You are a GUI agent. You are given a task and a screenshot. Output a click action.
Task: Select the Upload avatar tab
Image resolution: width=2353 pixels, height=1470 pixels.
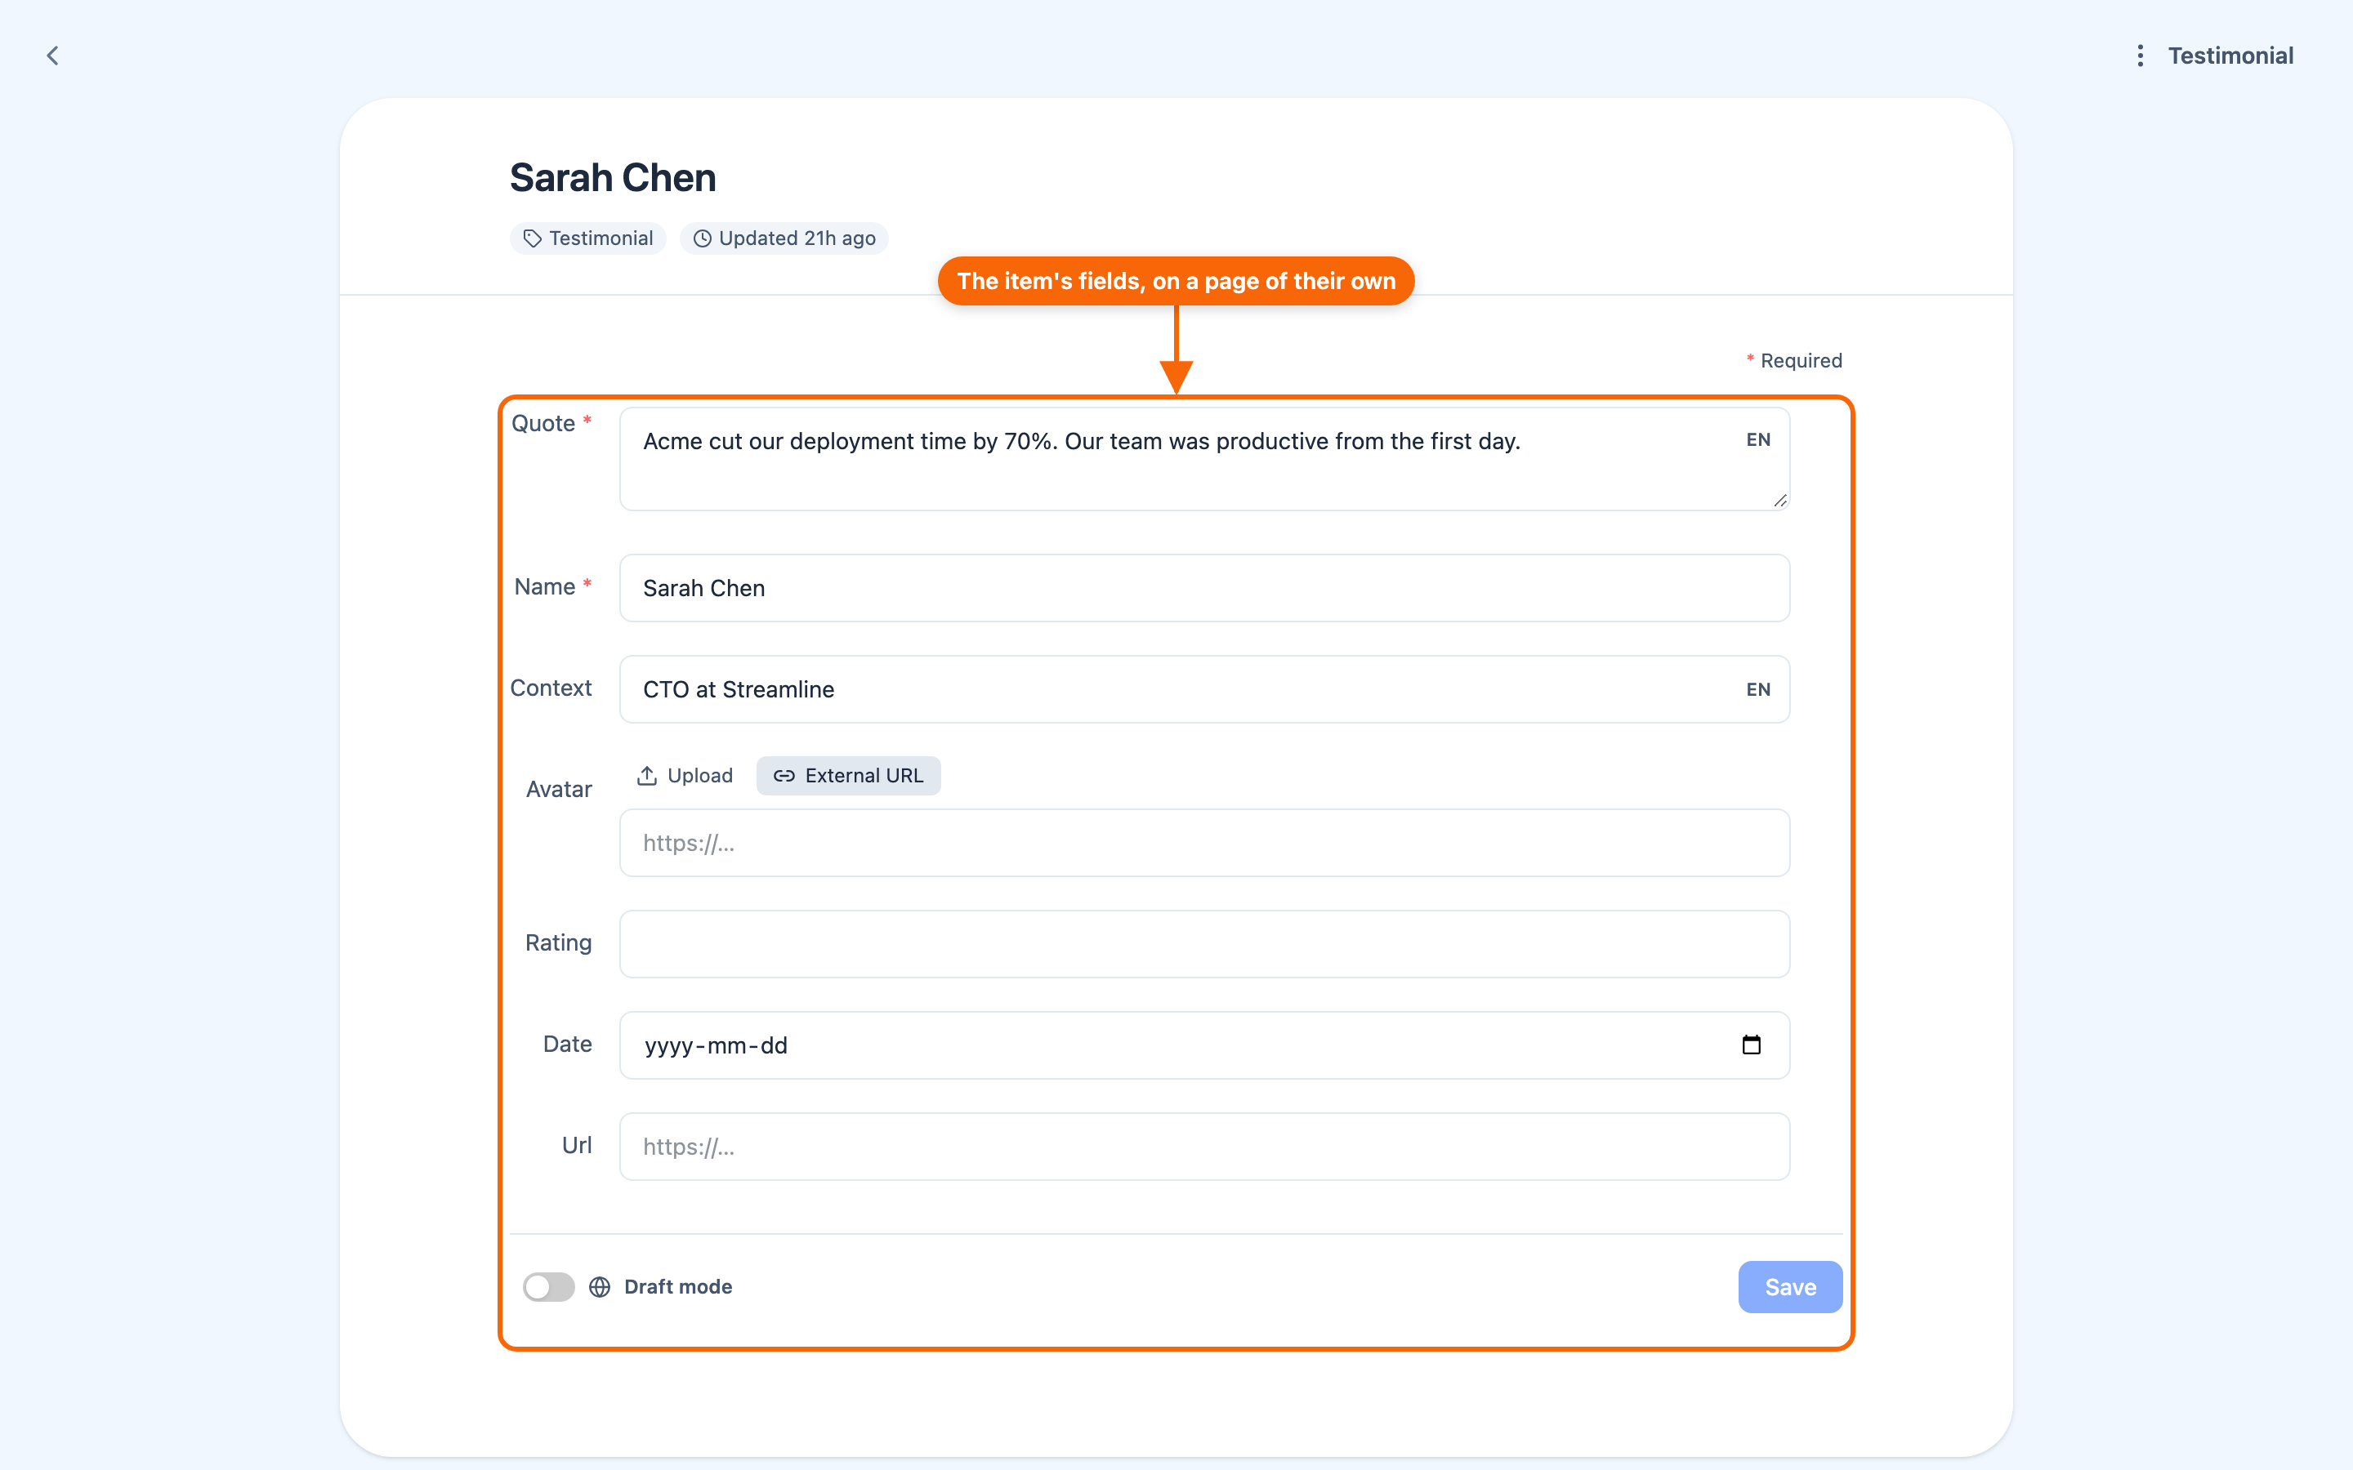click(x=685, y=775)
